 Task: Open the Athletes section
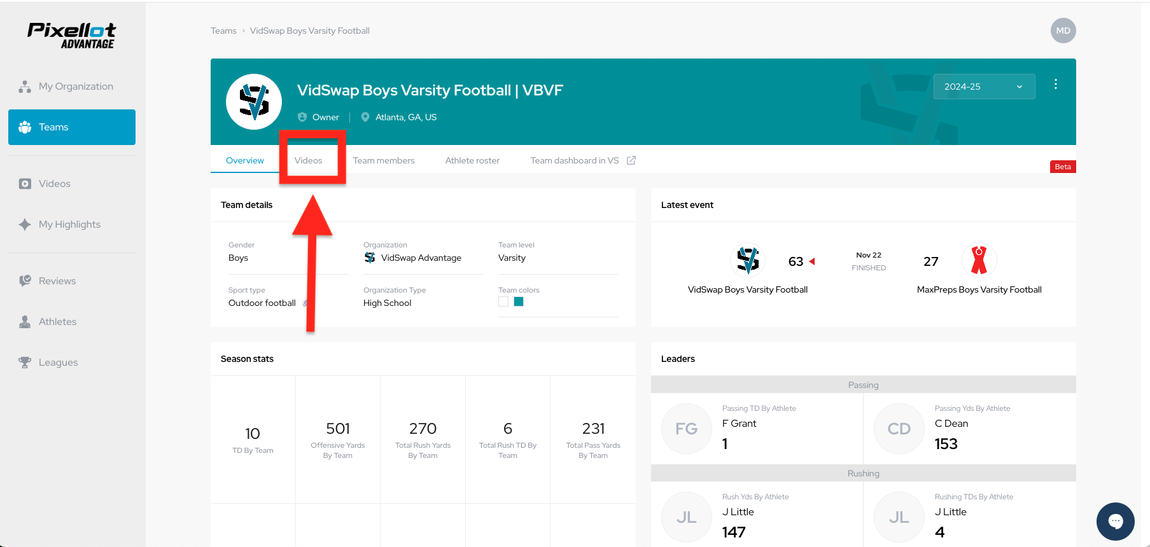[x=72, y=322]
